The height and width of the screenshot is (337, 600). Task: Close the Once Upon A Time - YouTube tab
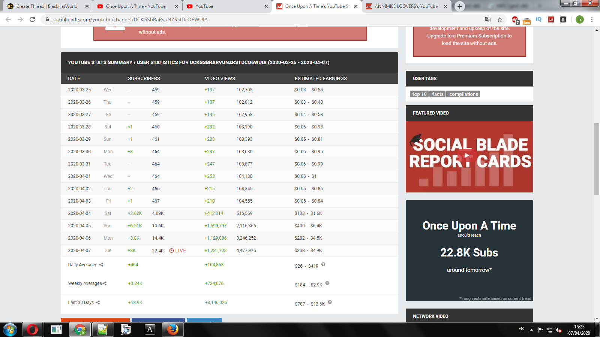[x=177, y=6]
